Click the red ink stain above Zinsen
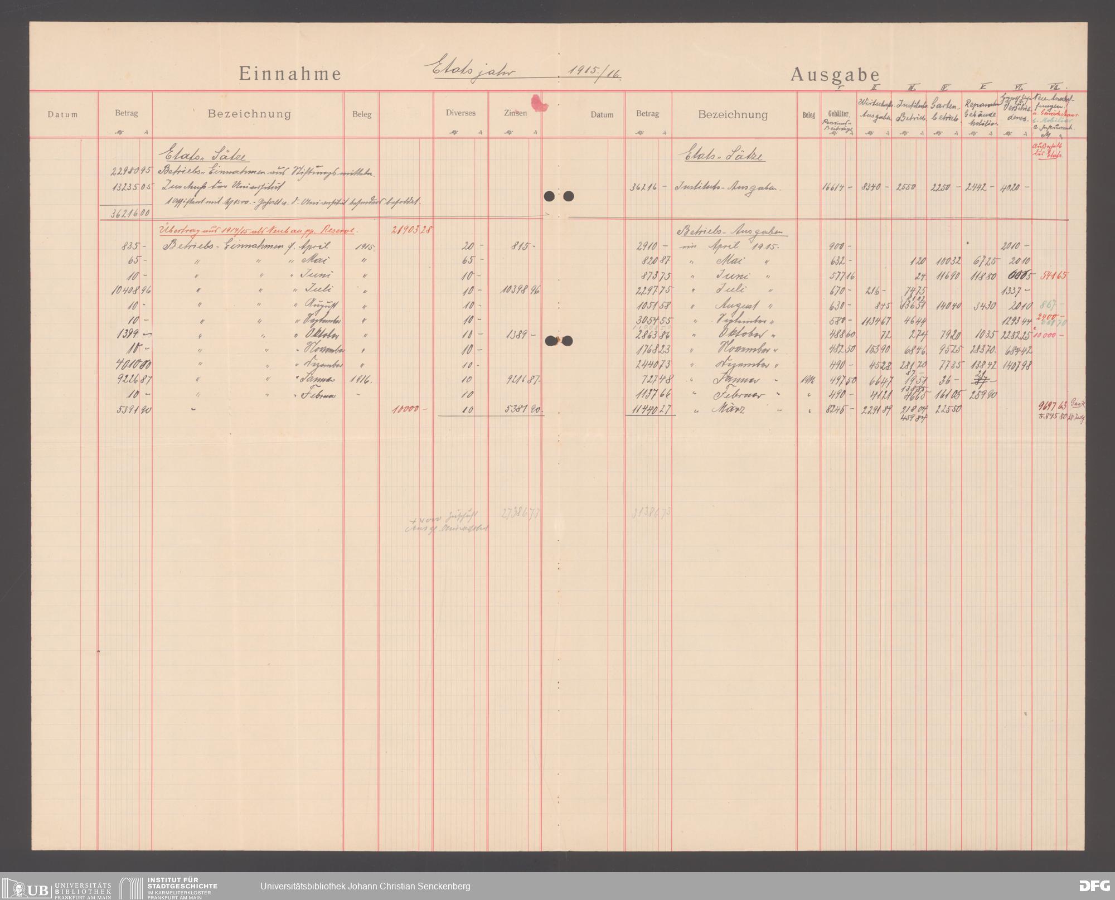Viewport: 1115px width, 900px height. point(539,102)
